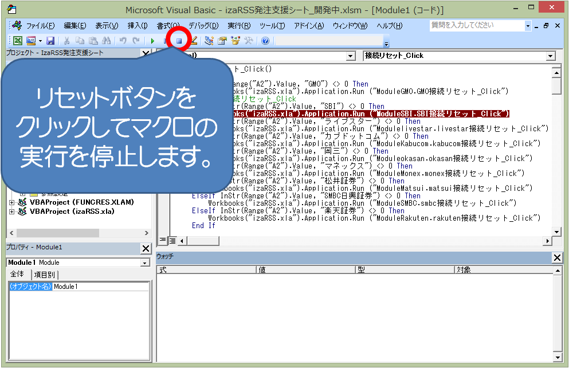Click the project tree horizontal scrollbar thumb
This screenshot has height=368, width=569.
click(58, 233)
